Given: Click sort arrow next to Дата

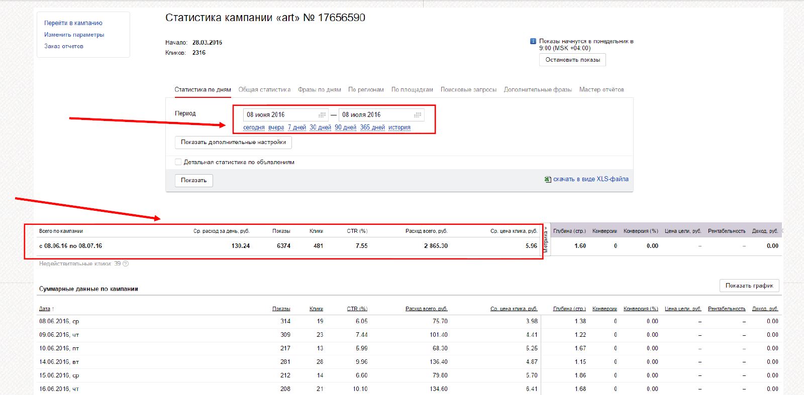Looking at the screenshot, I should click(53, 309).
